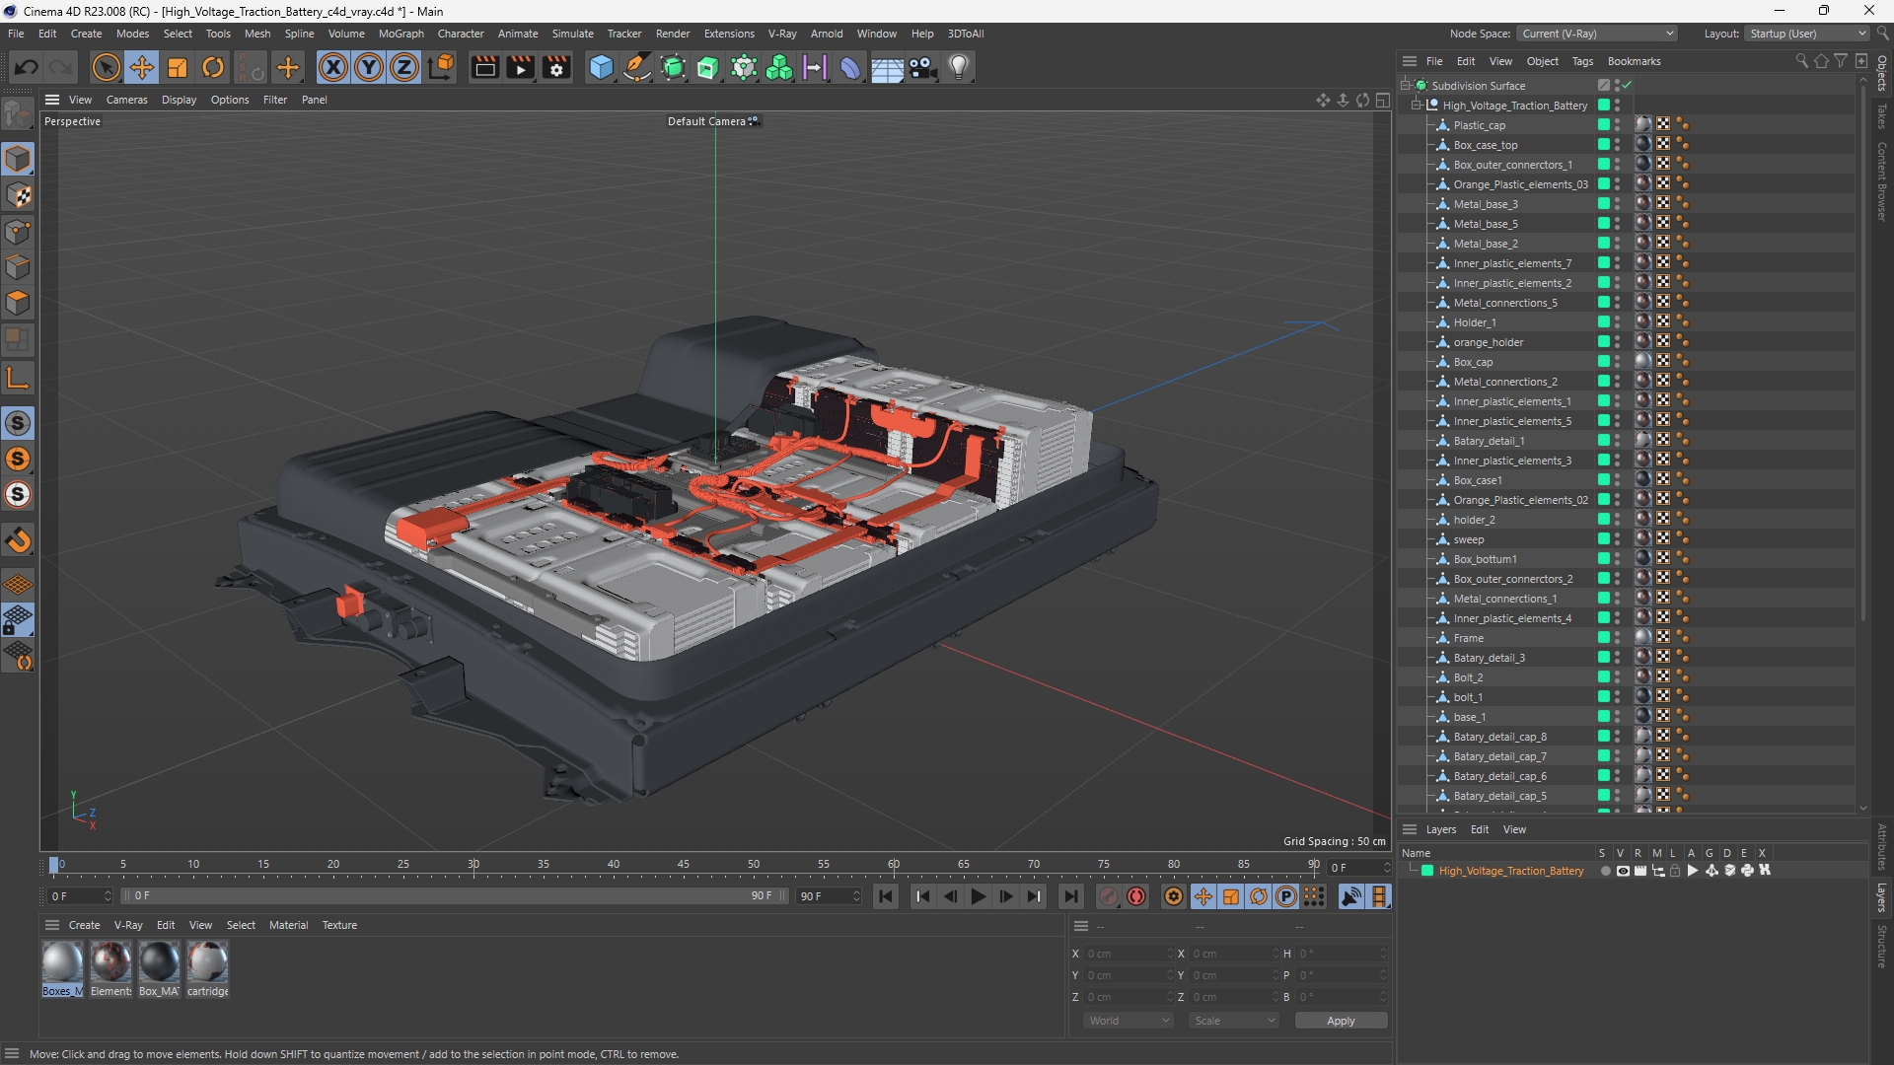Open Layout dropdown Startup (User)
The image size is (1894, 1065).
pyautogui.click(x=1807, y=34)
